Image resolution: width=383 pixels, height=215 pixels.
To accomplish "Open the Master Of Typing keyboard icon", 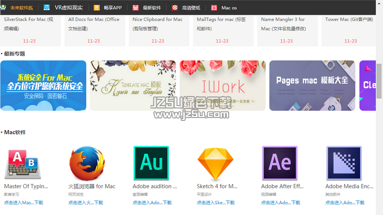I will coord(23,164).
